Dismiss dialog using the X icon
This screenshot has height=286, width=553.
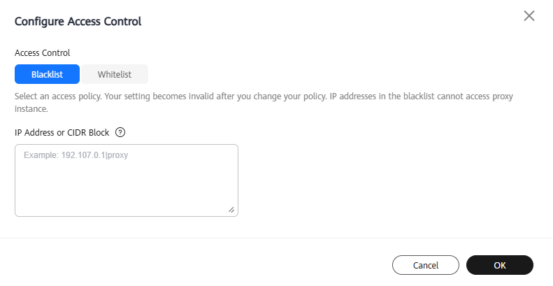(x=529, y=16)
